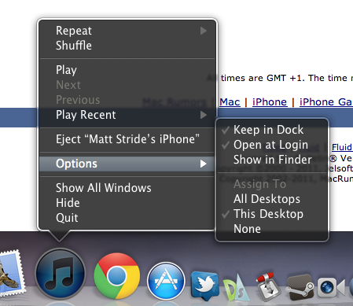This screenshot has width=353, height=306.
Task: Assign iTunes to This Desktop
Action: [x=272, y=214]
